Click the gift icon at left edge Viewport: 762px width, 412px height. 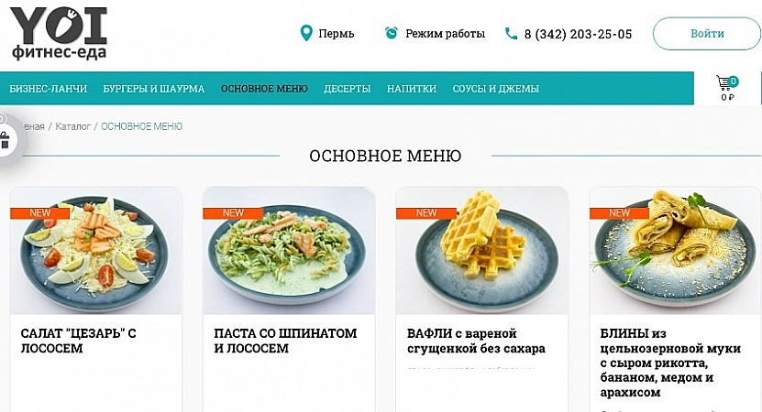[x=5, y=141]
